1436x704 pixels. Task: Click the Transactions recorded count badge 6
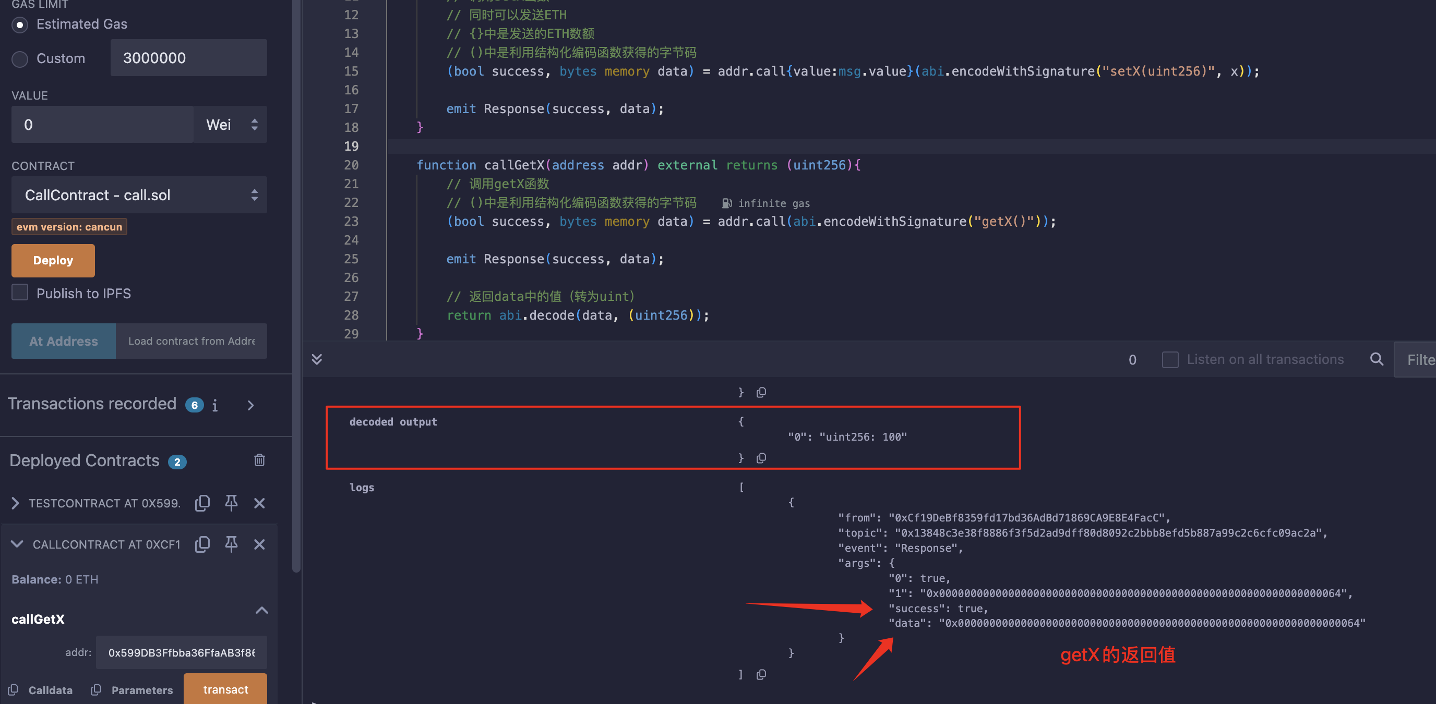point(194,405)
